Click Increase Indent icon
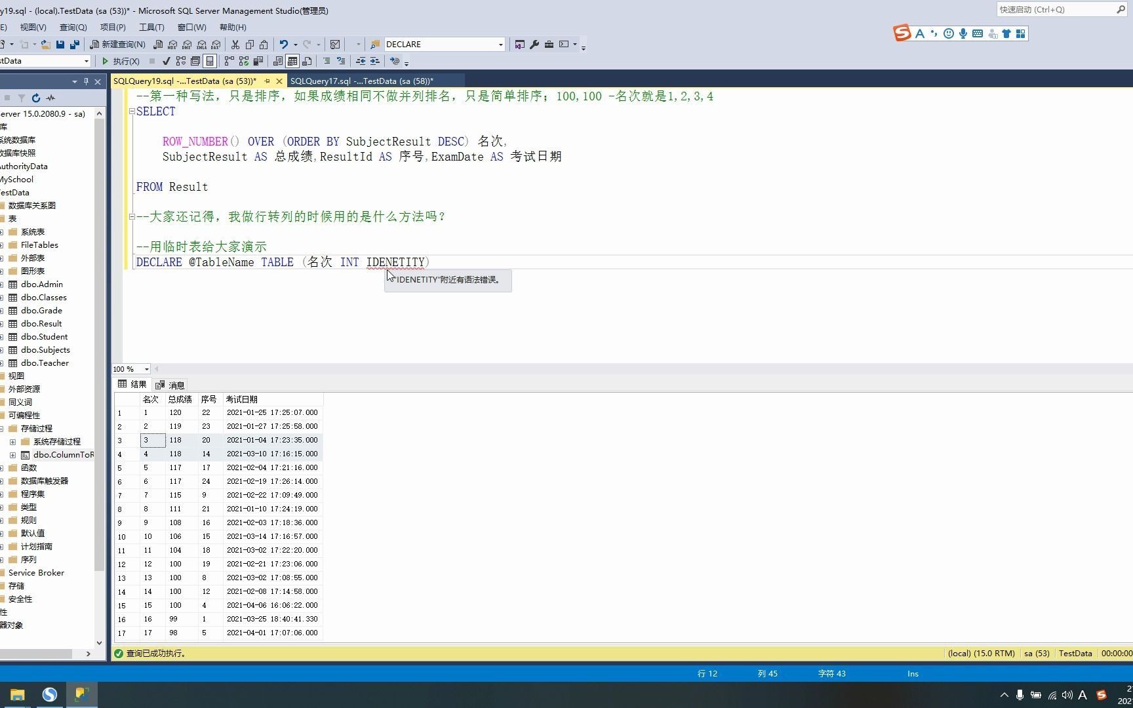 tap(375, 61)
